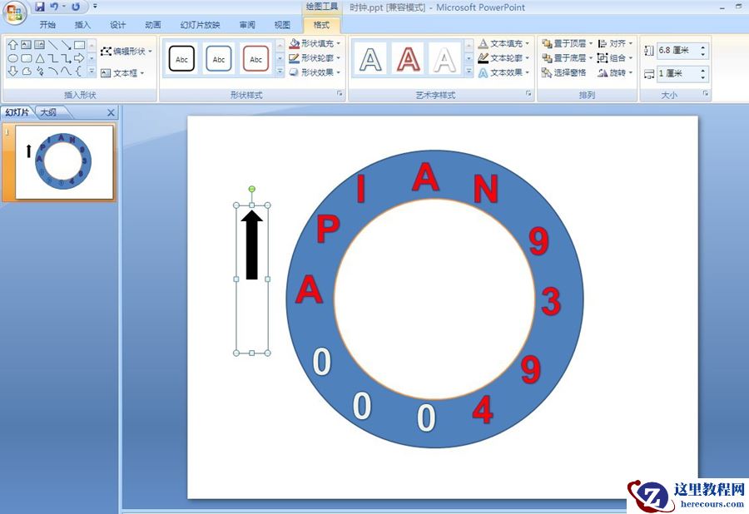Choose the down arrow shape

point(12,72)
